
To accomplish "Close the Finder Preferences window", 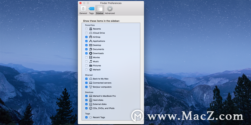I will point(81,3).
